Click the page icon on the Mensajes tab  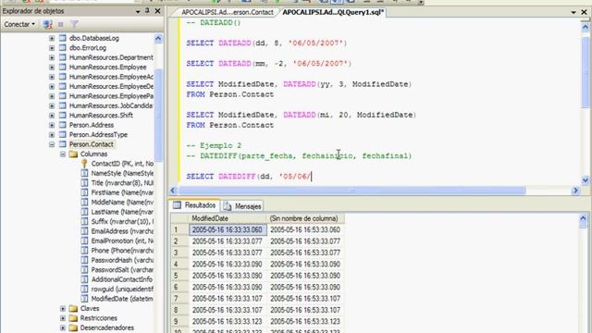click(227, 206)
